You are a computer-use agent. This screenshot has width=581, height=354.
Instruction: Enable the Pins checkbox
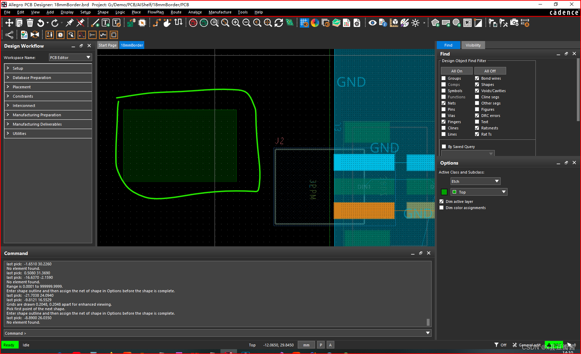tap(444, 109)
